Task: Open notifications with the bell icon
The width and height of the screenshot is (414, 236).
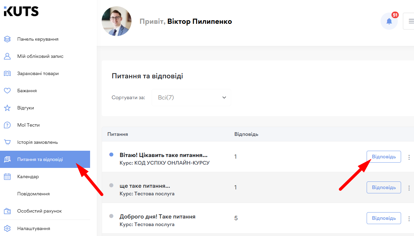Action: coord(389,21)
